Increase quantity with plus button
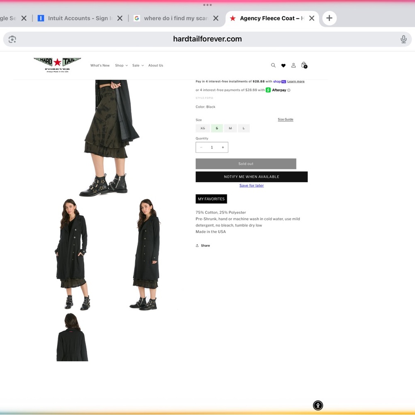The width and height of the screenshot is (415, 415). coord(223,147)
